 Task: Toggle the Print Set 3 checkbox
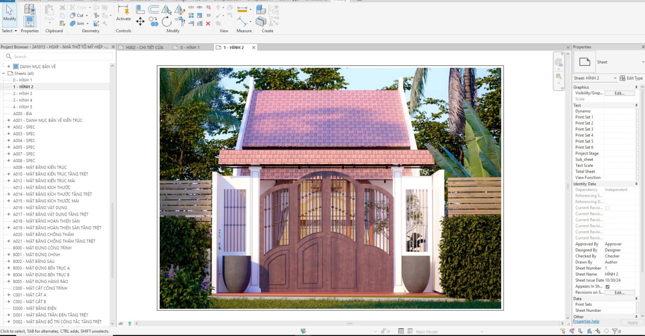[637, 129]
